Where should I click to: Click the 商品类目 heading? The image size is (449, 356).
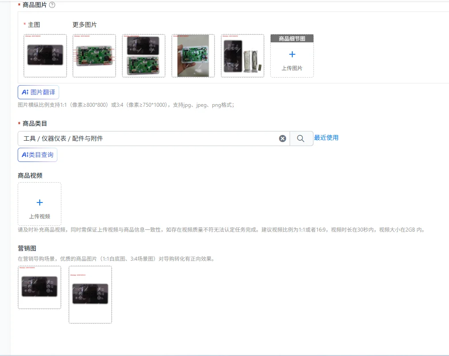[x=34, y=124]
